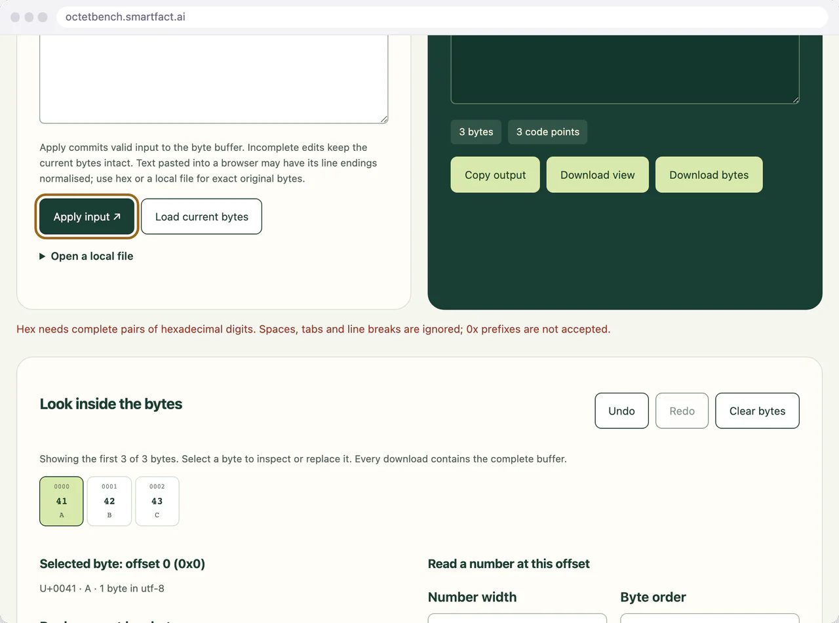This screenshot has height=623, width=839.
Task: Click the Redo button
Action: coord(682,411)
